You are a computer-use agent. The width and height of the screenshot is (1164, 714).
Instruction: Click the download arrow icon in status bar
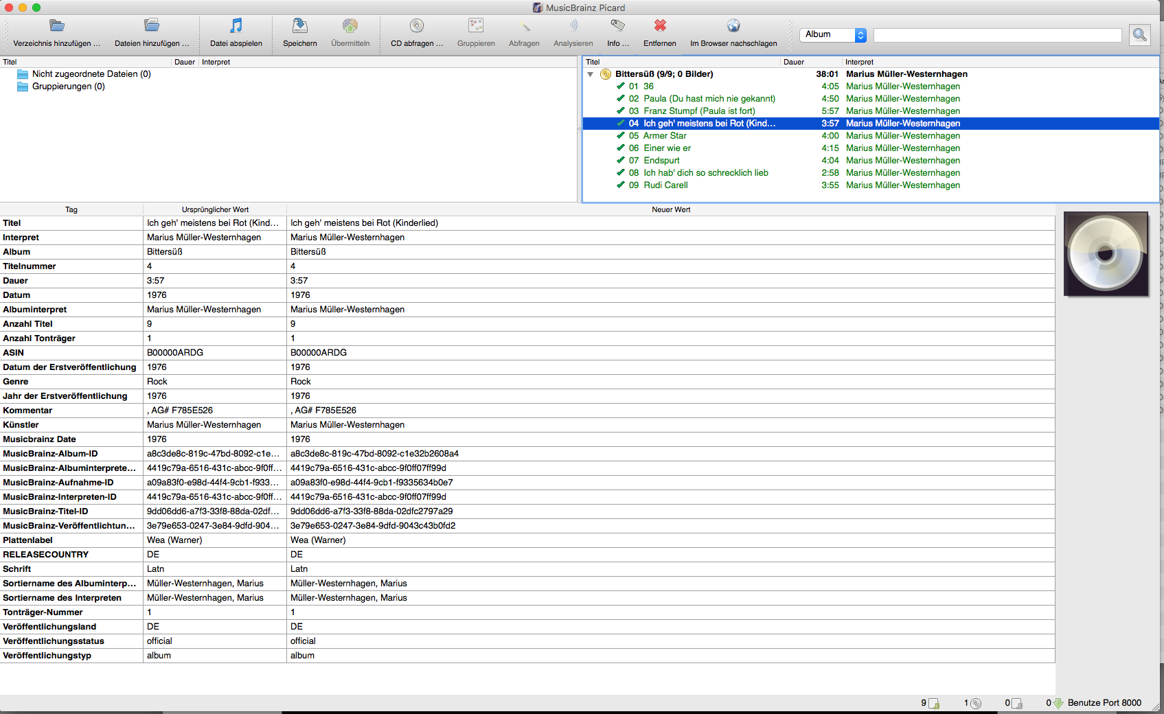(x=1058, y=703)
